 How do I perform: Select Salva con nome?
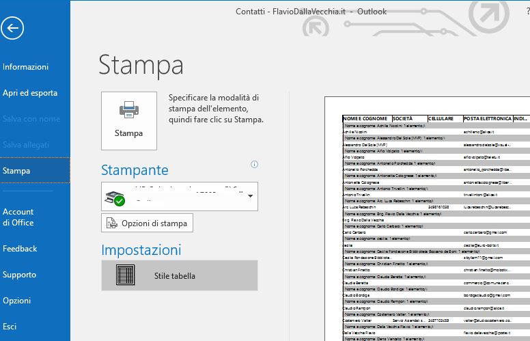pyautogui.click(x=31, y=119)
